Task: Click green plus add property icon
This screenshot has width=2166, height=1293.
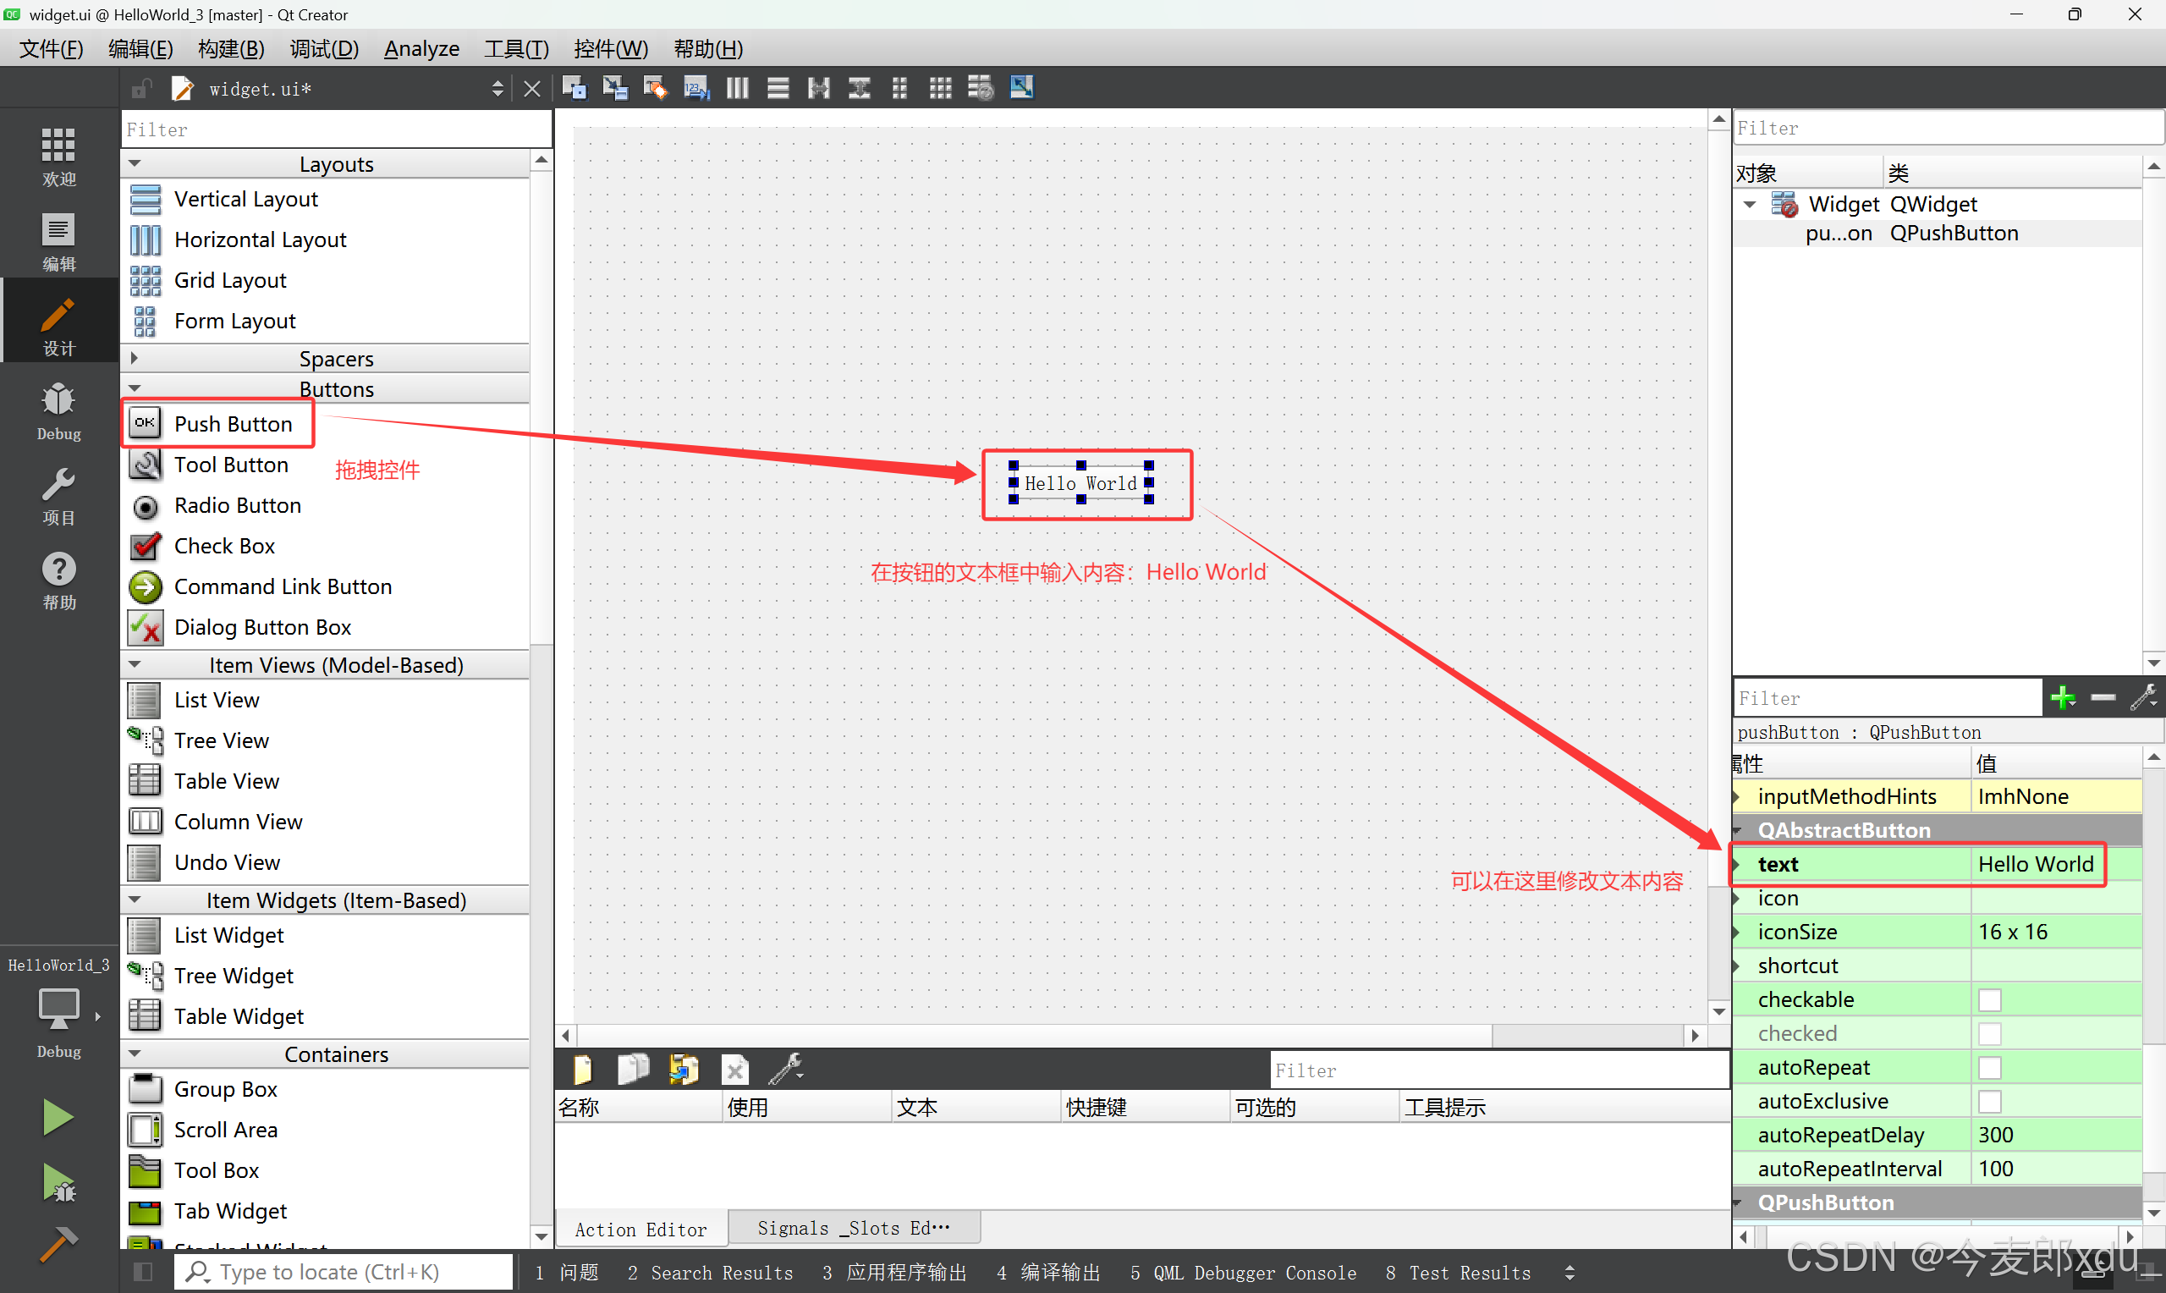Action: tap(2063, 698)
